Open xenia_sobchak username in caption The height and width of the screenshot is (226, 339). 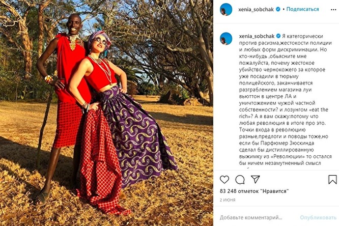pyautogui.click(x=257, y=36)
